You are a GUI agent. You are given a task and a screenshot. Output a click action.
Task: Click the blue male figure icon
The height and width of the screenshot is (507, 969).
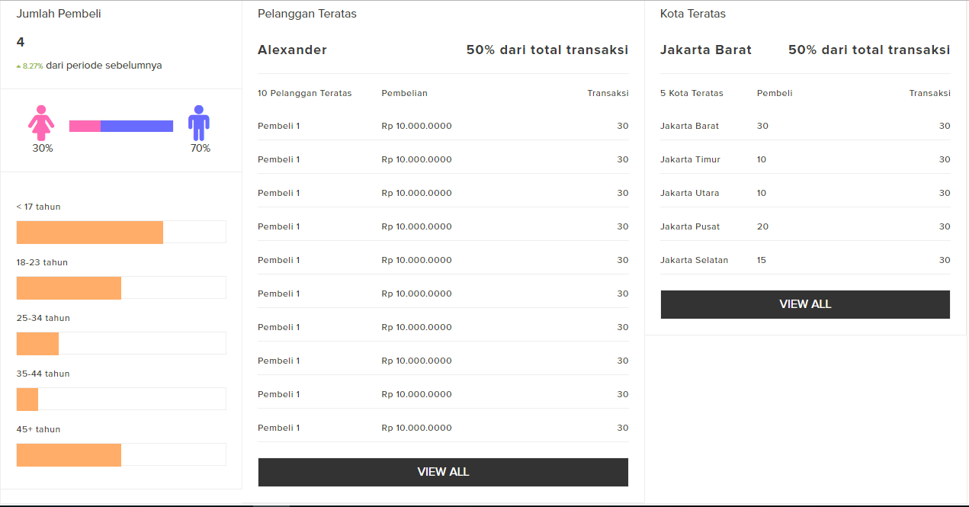[x=199, y=123]
